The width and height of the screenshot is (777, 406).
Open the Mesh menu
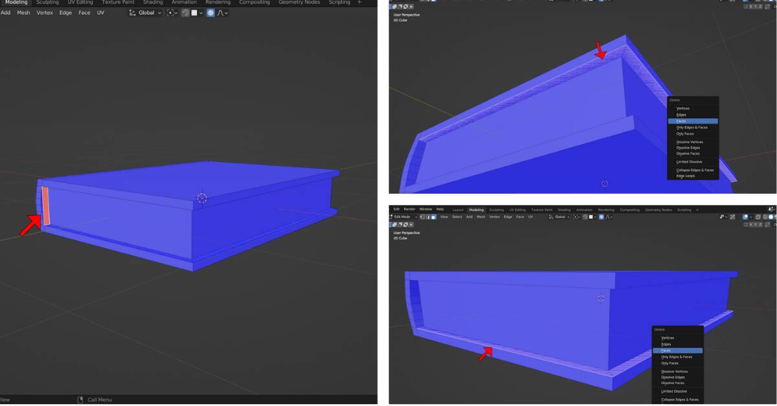(x=23, y=12)
